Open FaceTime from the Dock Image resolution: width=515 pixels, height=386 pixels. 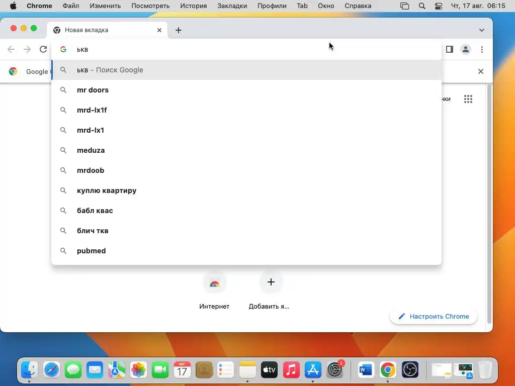(160, 370)
